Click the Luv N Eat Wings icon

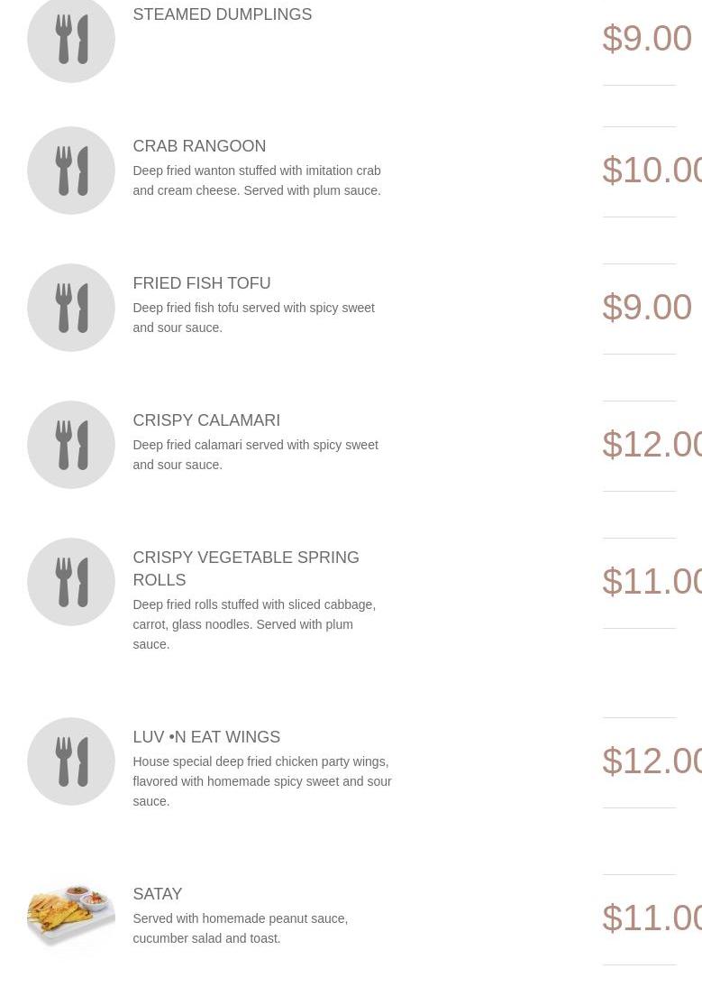tap(71, 761)
